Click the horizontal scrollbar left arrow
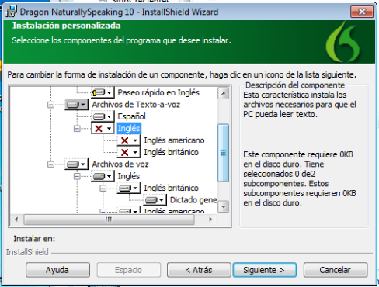This screenshot has height=287, width=379. 16,220
